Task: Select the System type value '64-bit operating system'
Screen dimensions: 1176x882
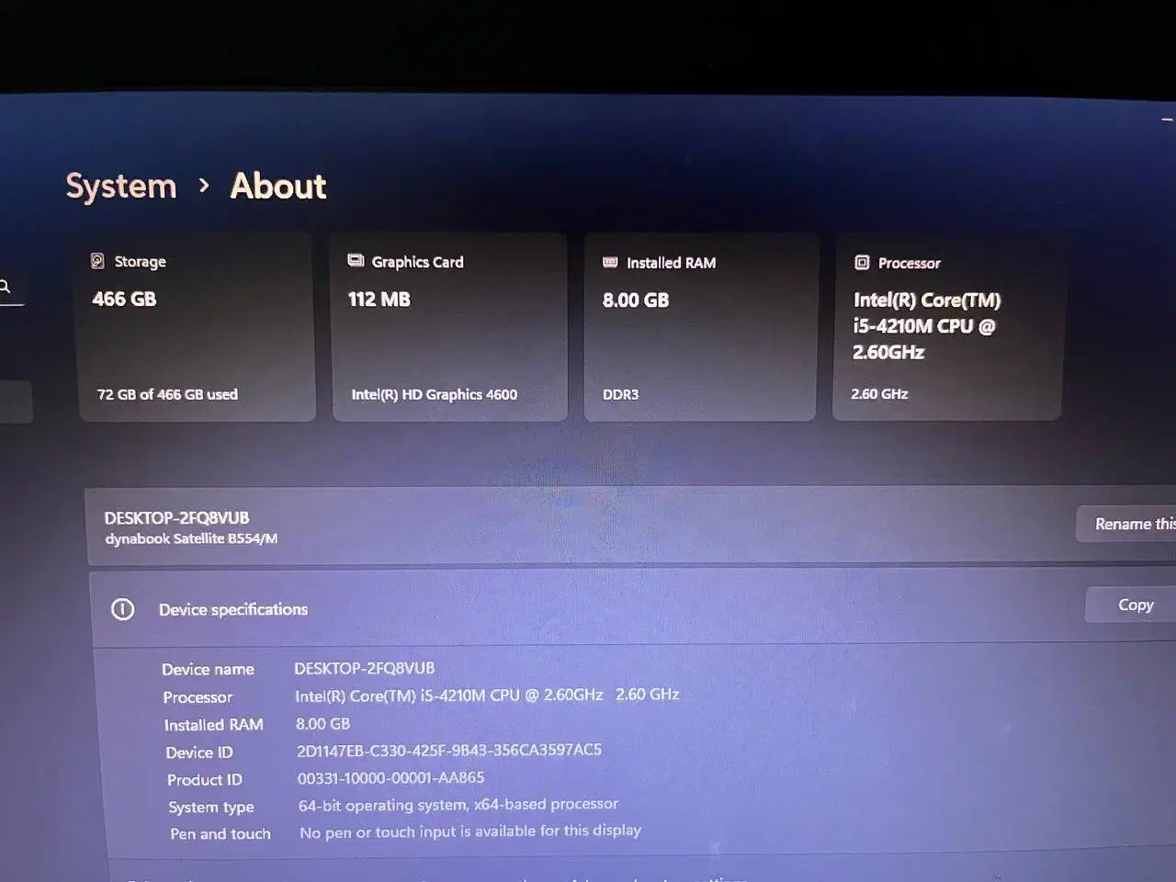Action: 458,805
